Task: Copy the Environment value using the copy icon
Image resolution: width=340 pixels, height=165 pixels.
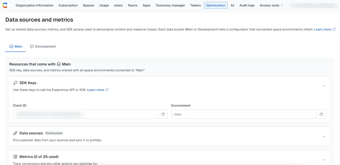Action: coord(321,114)
